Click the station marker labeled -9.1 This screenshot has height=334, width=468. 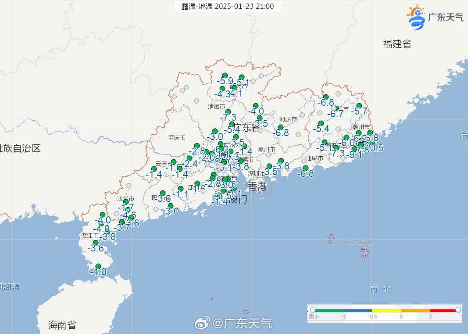point(354,149)
